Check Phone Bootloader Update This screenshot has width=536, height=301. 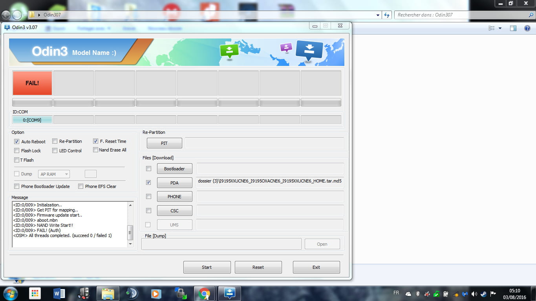pyautogui.click(x=16, y=186)
